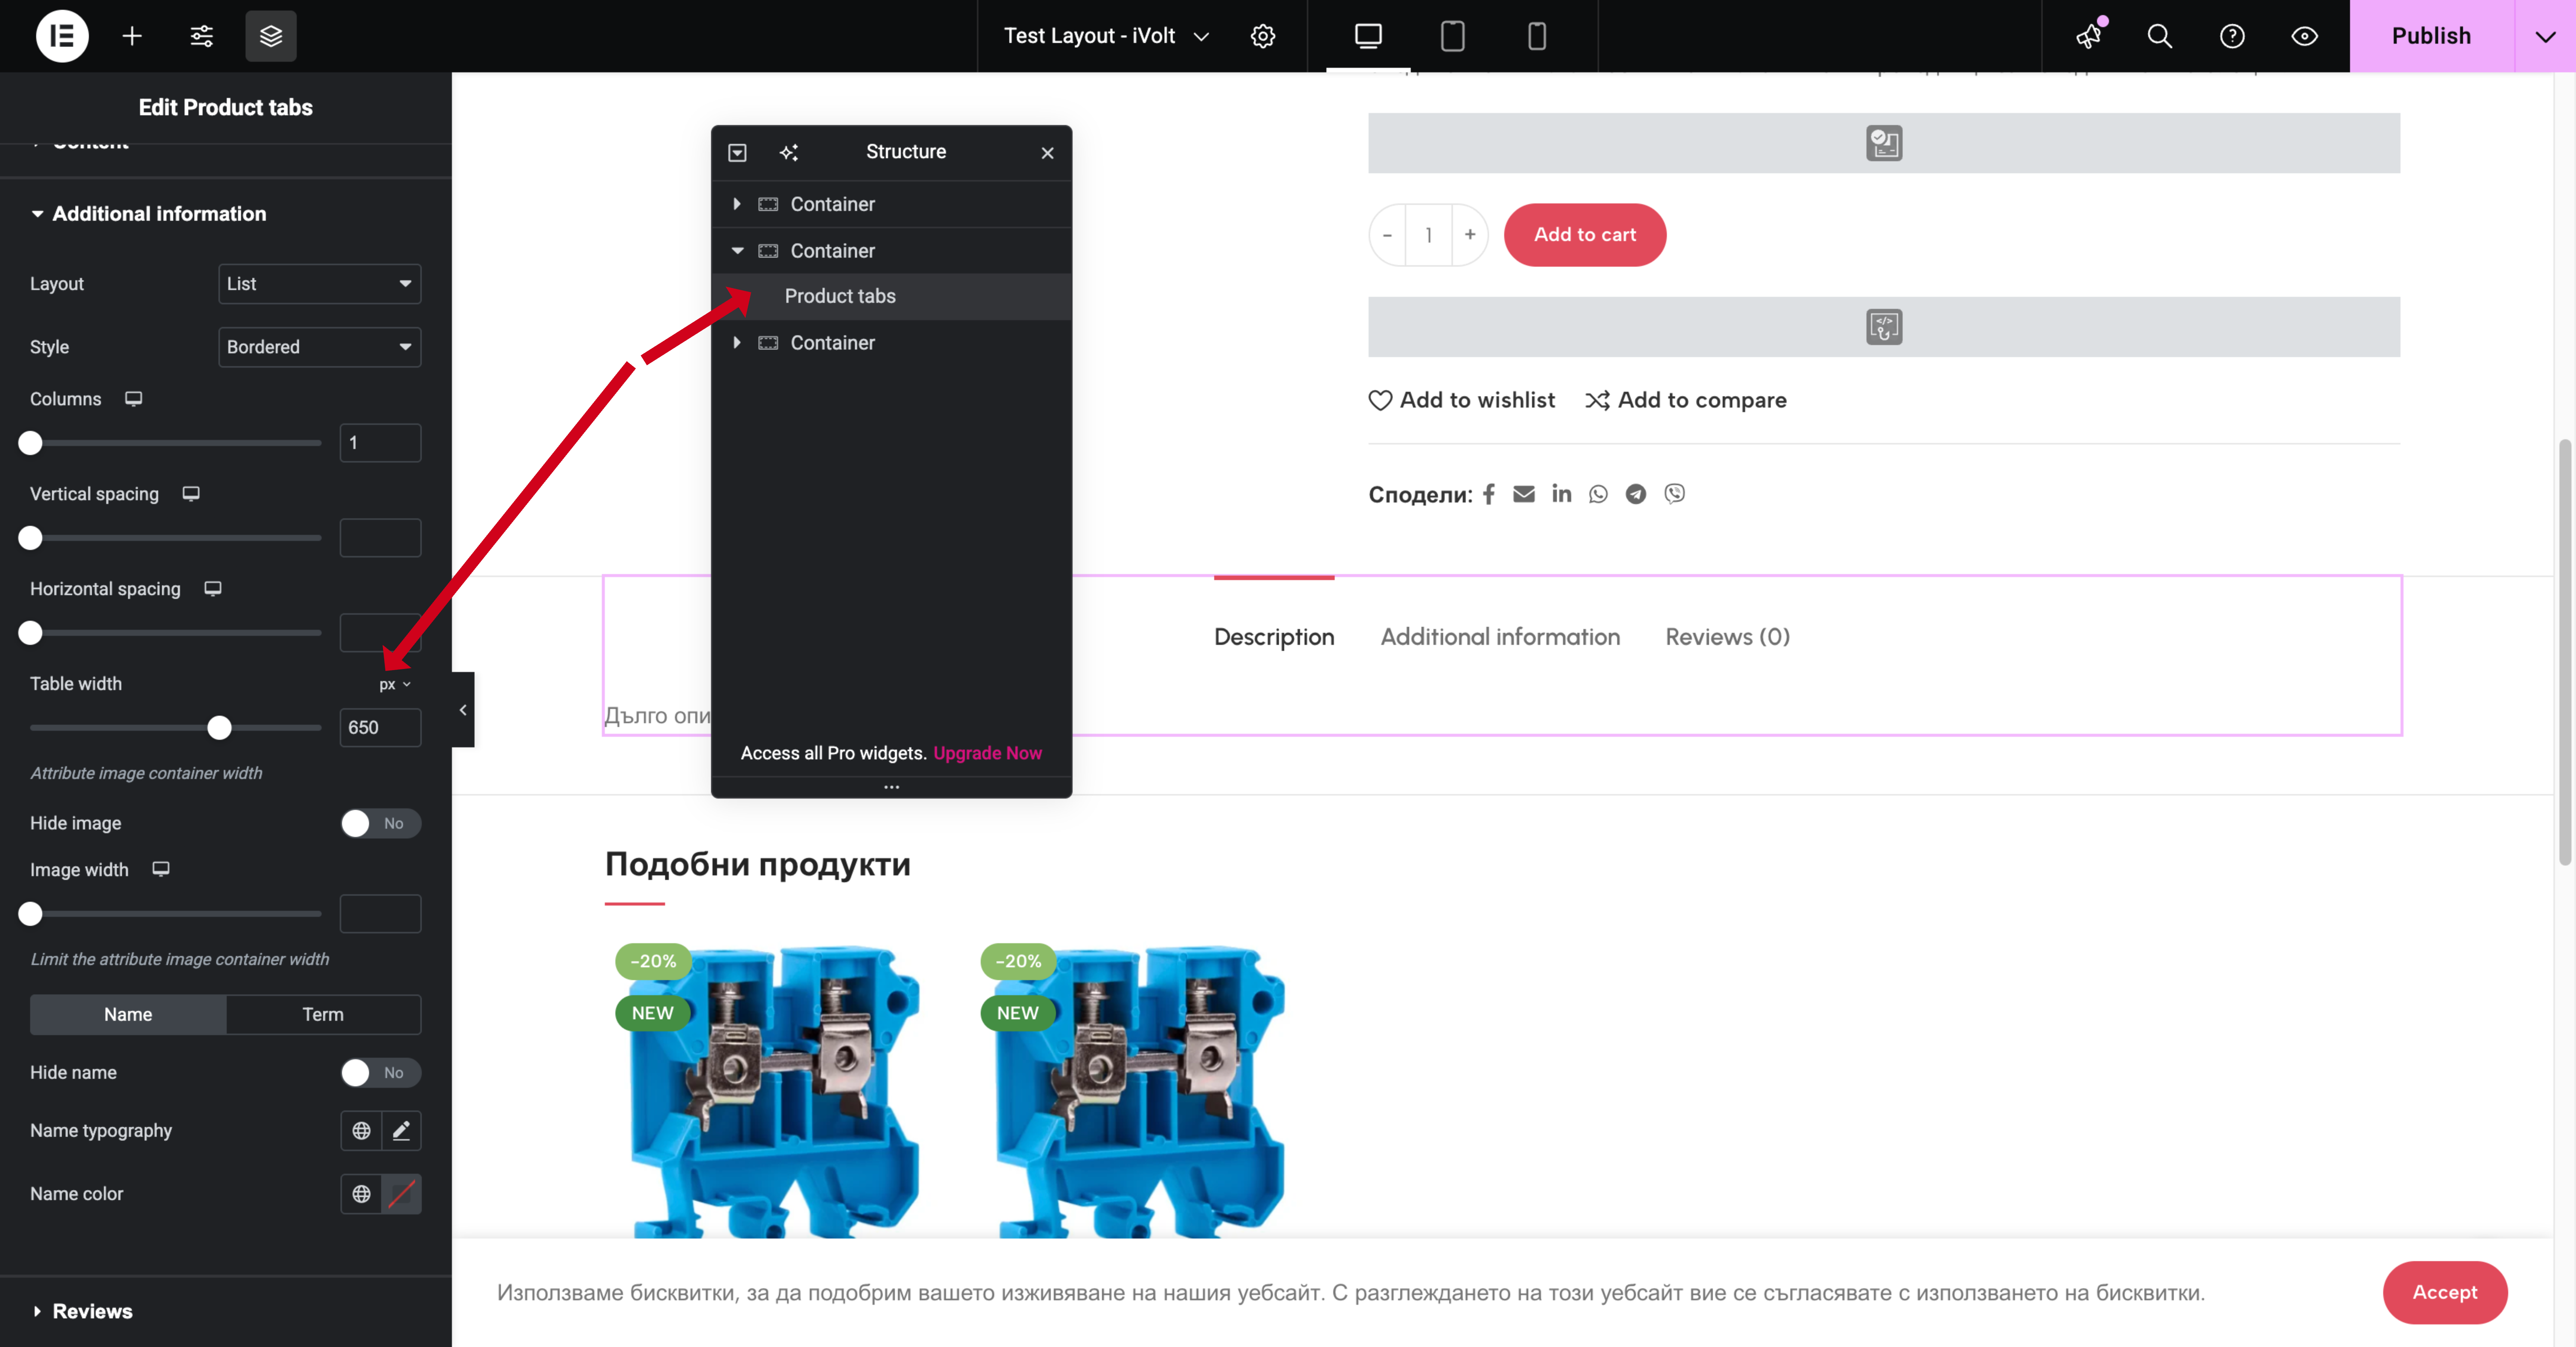This screenshot has width=2576, height=1347.
Task: Share via Telegram icon
Action: click(x=1636, y=493)
